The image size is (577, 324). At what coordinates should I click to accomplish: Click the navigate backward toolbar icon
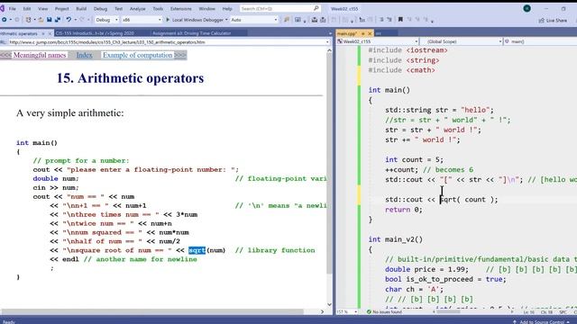tap(4, 20)
